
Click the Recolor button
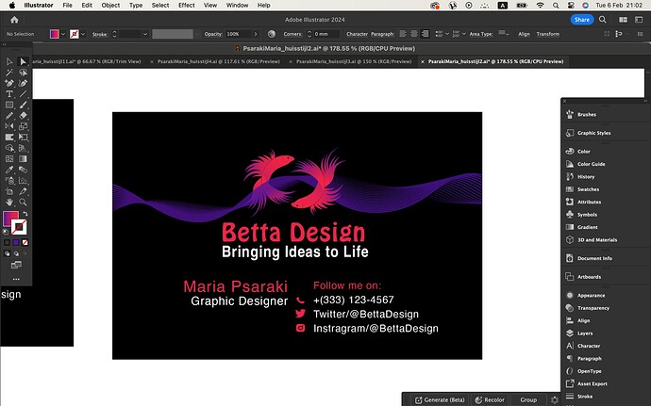point(490,399)
